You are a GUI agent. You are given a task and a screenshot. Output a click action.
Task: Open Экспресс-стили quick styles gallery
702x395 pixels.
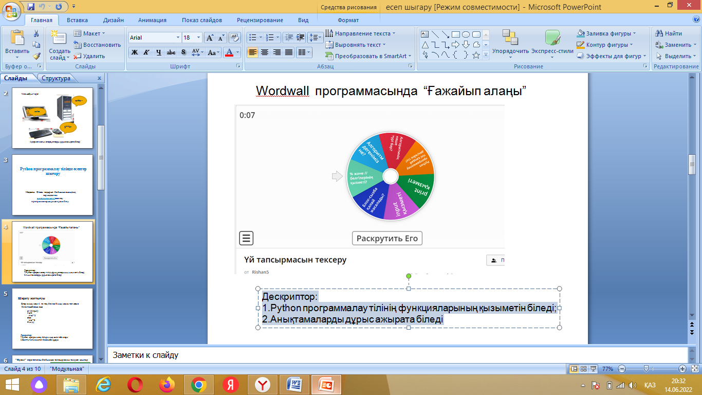[x=552, y=45]
